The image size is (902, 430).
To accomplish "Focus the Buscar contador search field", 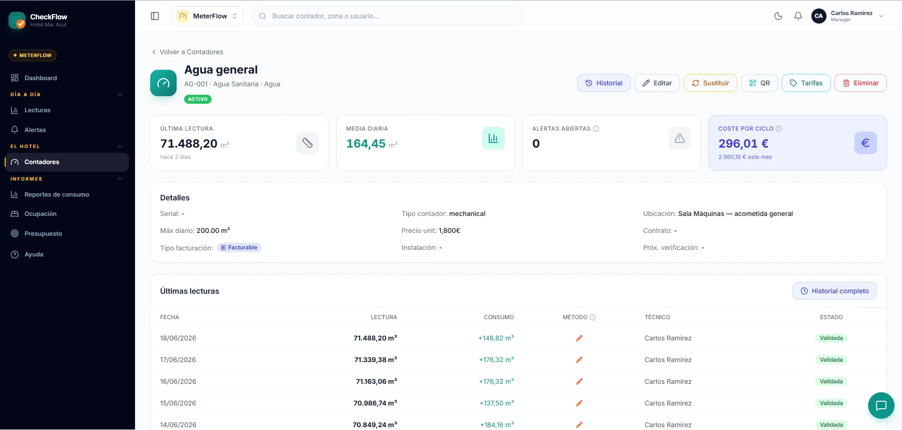I will [387, 16].
